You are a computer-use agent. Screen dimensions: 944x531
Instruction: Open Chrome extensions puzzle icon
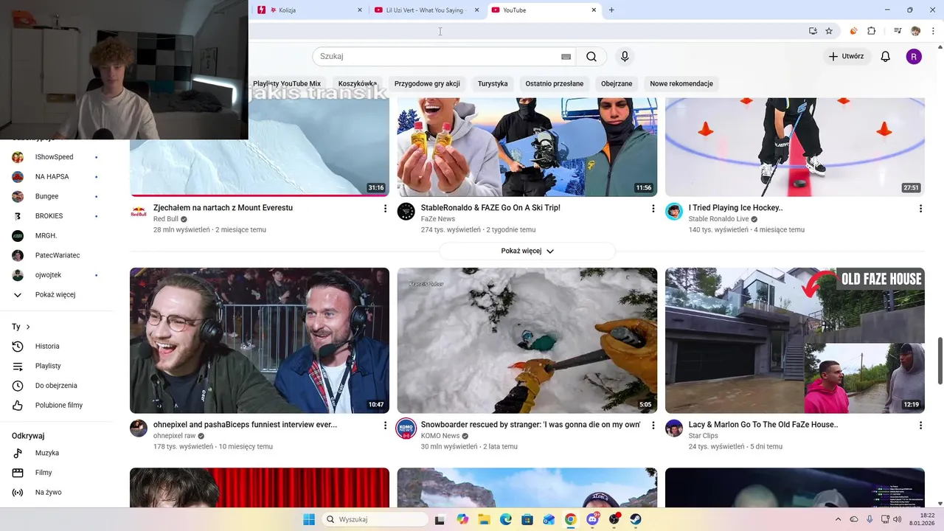(x=872, y=31)
